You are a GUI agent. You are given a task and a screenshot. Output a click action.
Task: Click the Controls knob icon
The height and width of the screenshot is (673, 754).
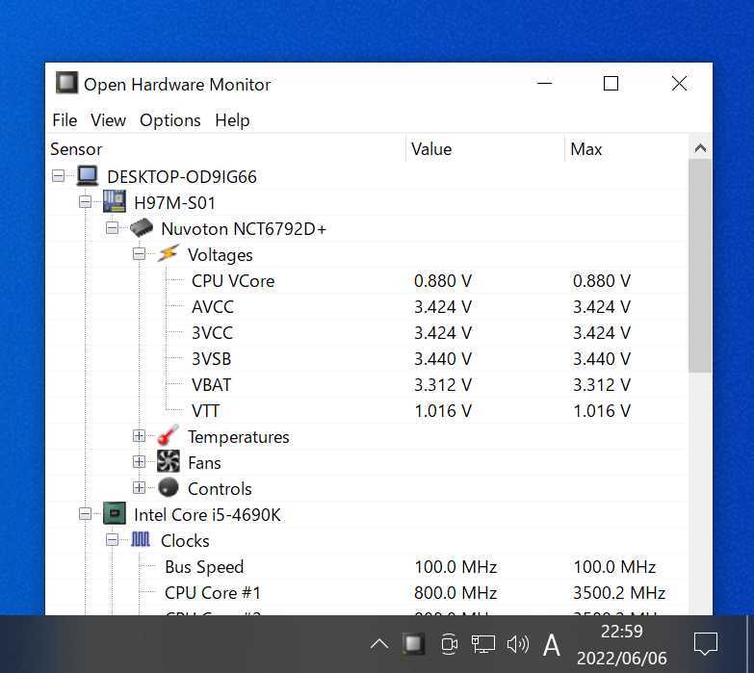point(169,487)
